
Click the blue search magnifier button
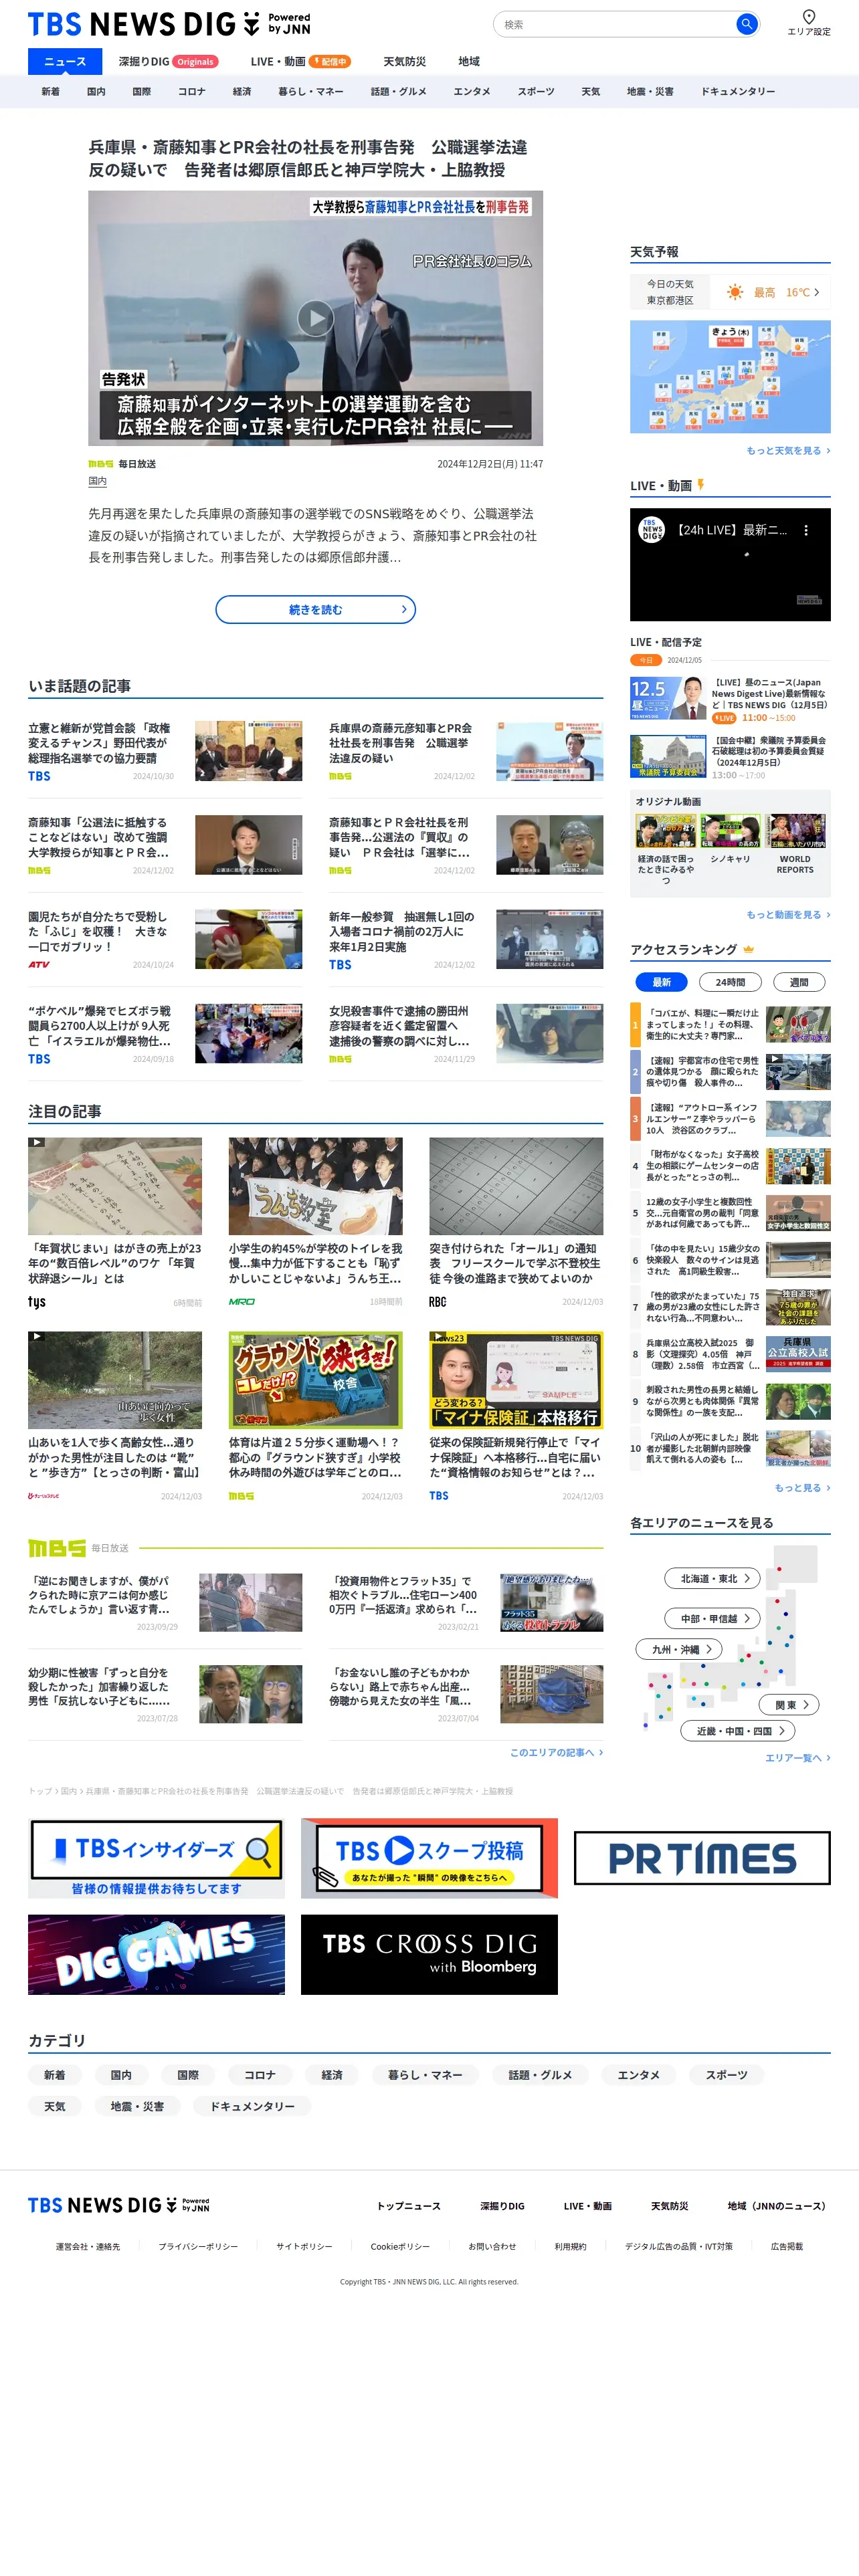coord(746,24)
